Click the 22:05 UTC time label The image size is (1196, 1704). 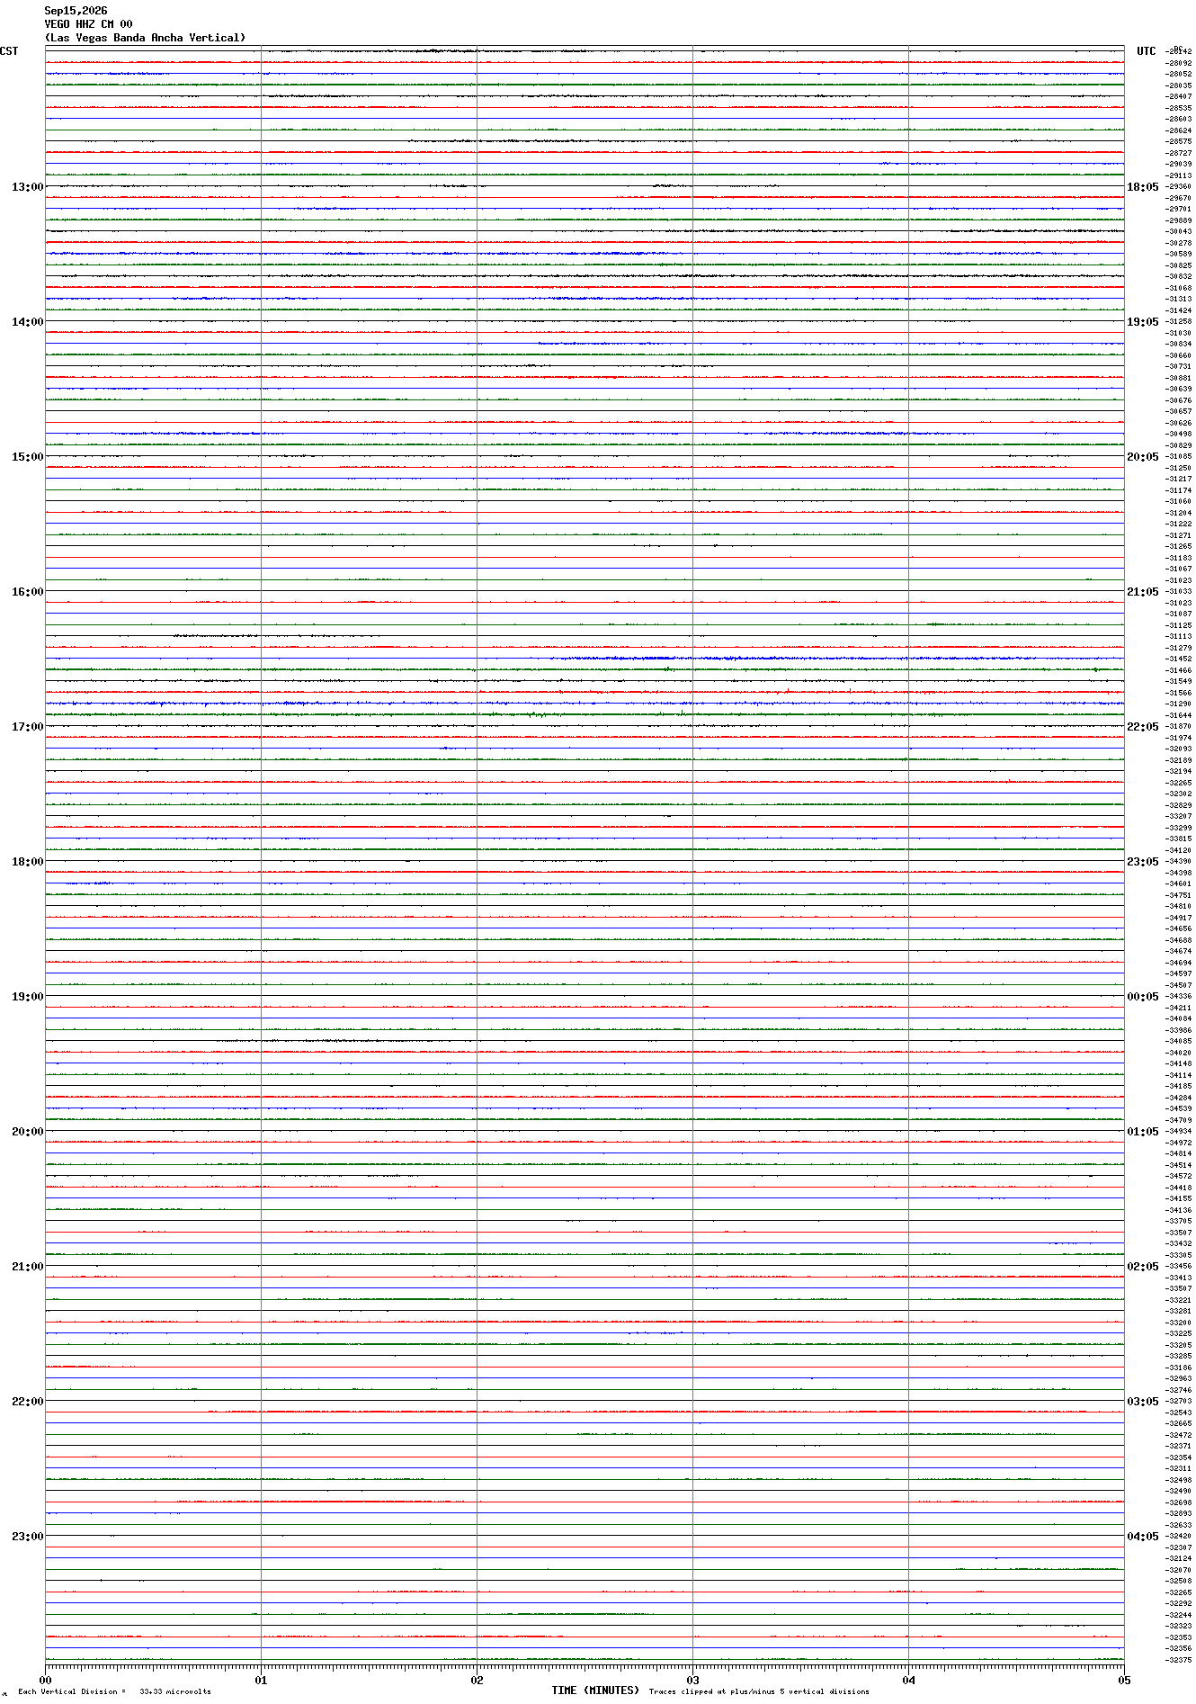[x=1142, y=727]
